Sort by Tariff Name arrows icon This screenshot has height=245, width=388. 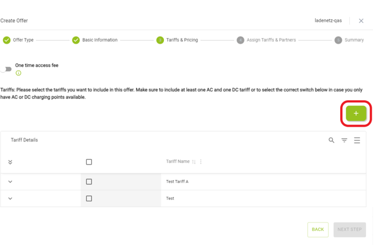194,162
